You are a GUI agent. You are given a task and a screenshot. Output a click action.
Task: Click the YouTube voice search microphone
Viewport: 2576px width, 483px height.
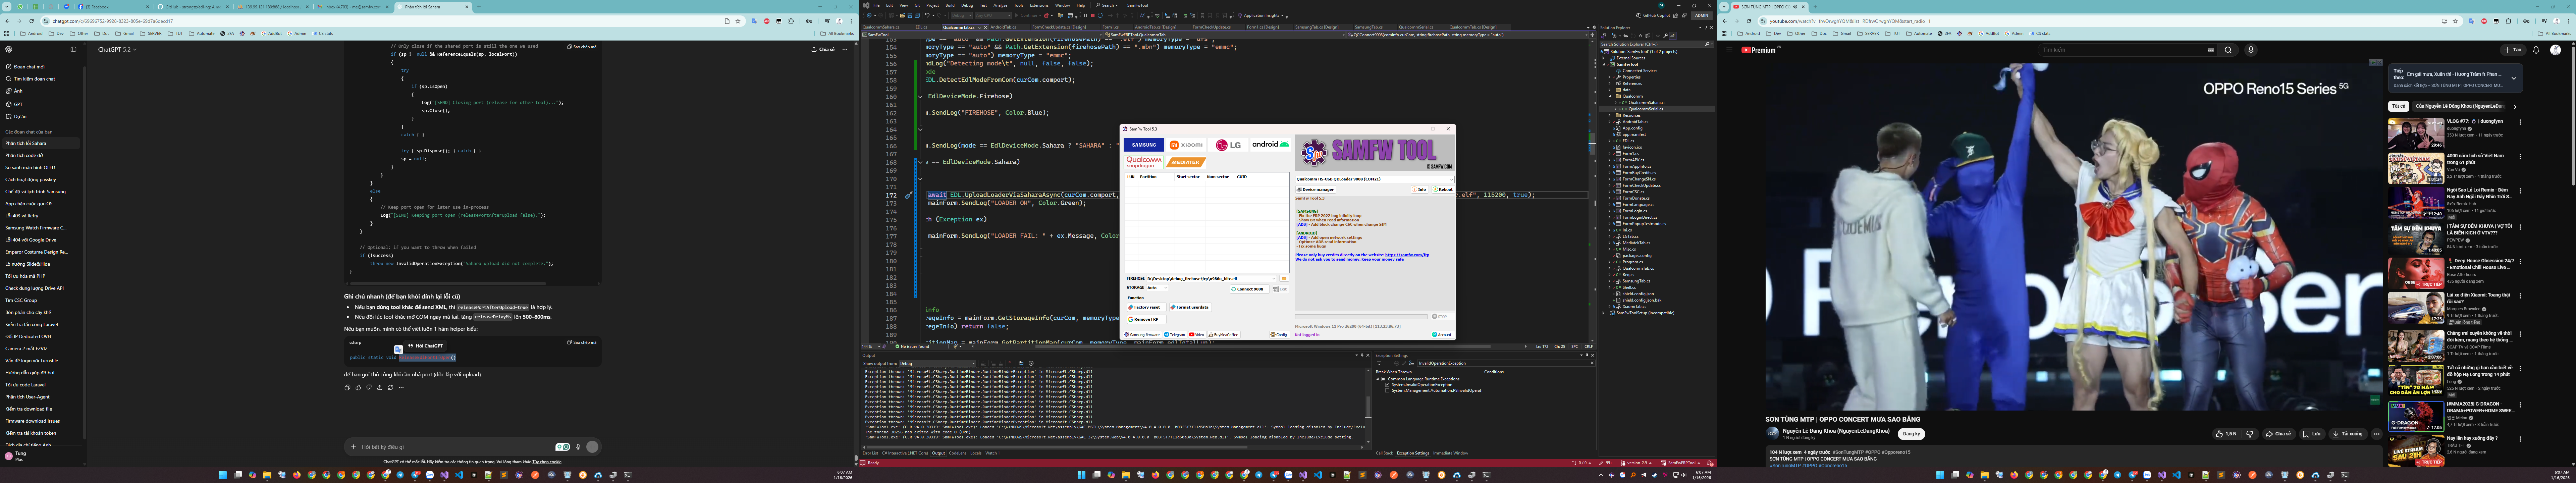pyautogui.click(x=2251, y=50)
